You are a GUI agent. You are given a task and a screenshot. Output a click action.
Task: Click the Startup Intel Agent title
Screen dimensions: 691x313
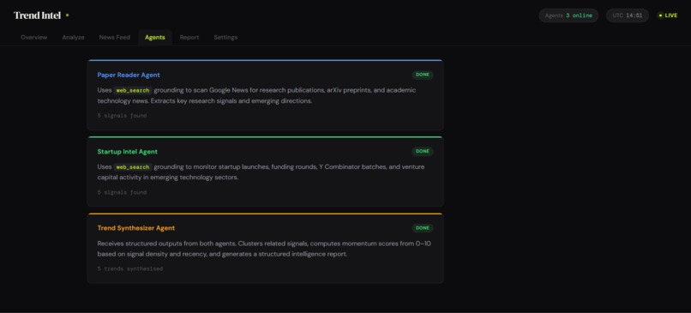click(x=128, y=152)
